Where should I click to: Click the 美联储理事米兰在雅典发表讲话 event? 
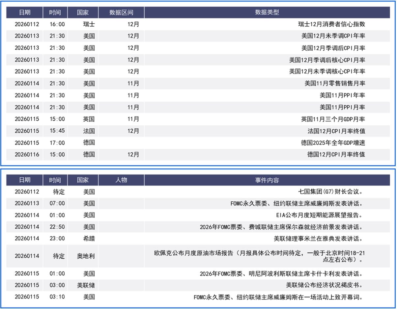[x=319, y=239]
